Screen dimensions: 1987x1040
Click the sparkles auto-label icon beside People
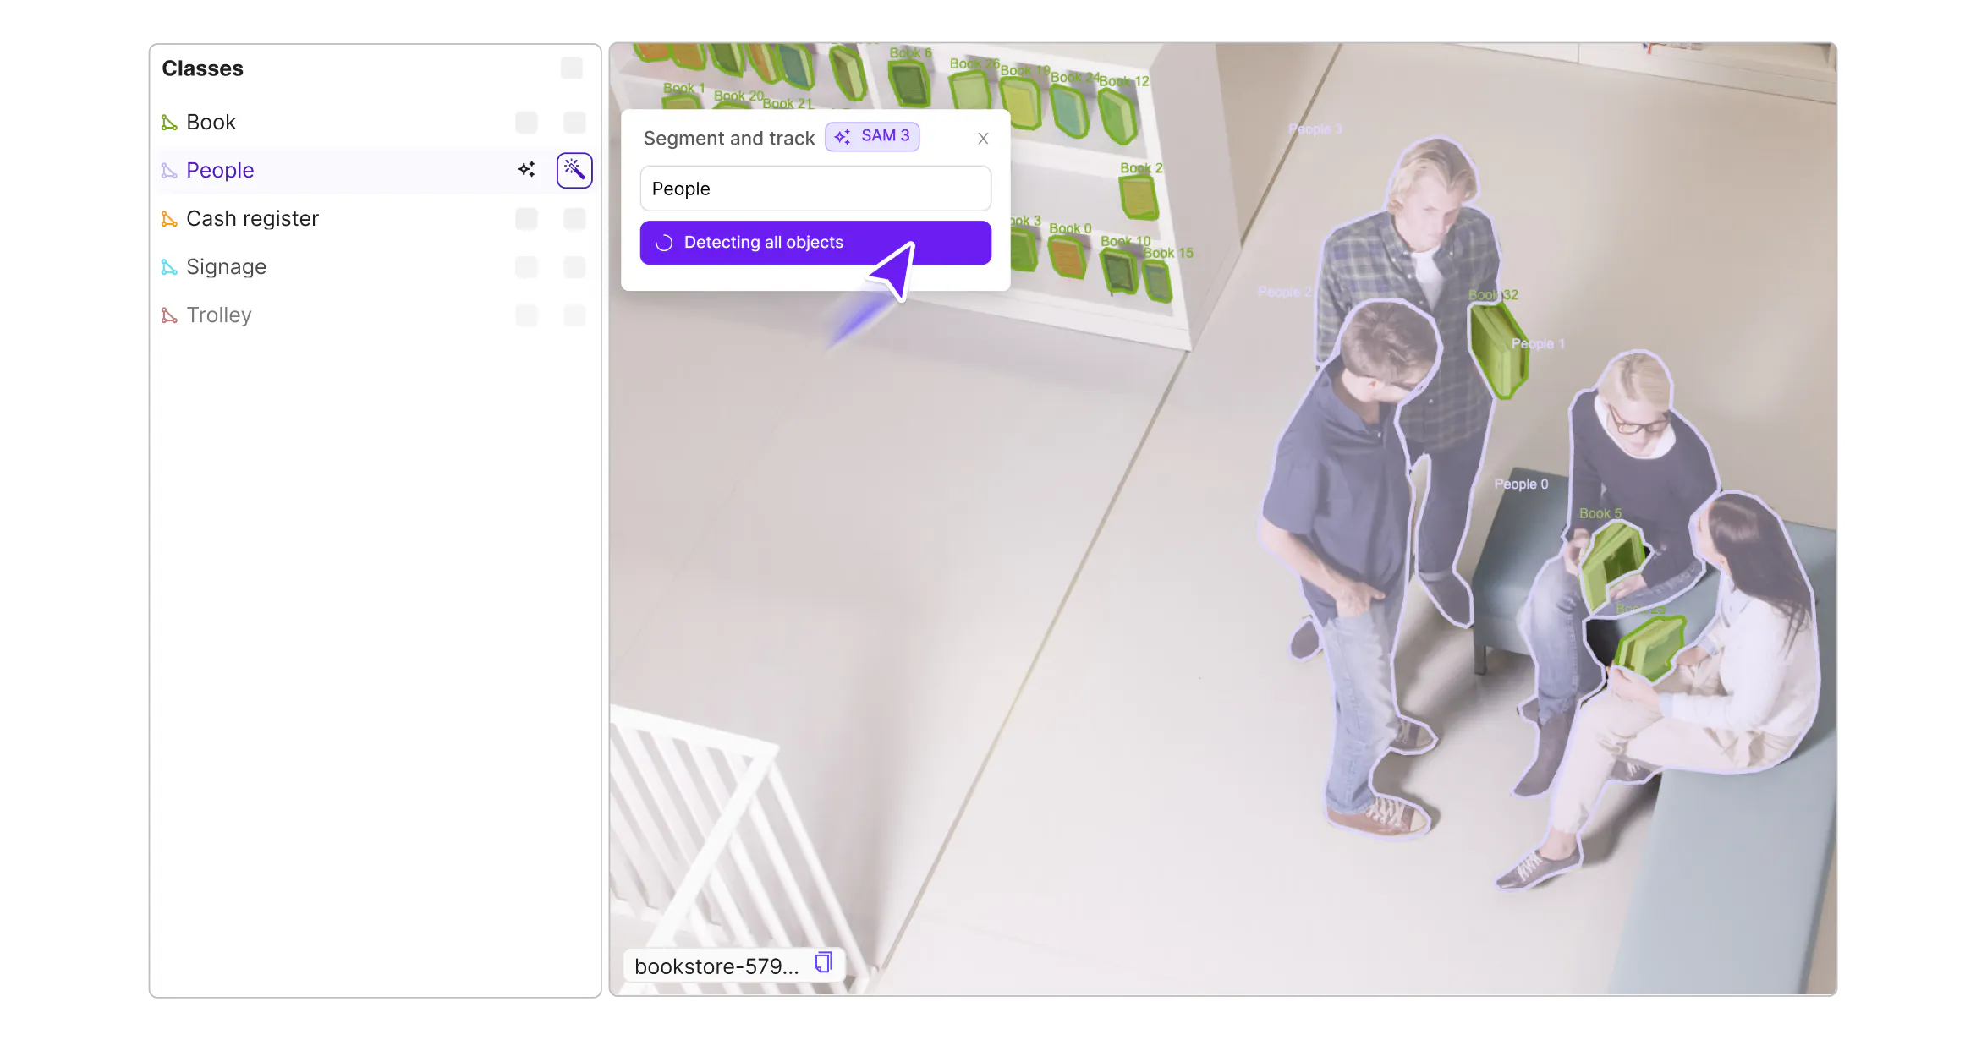526,169
